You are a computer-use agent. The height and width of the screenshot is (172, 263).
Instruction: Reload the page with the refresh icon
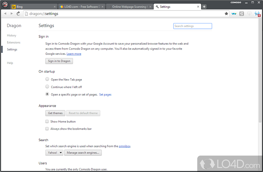[x=18, y=13]
